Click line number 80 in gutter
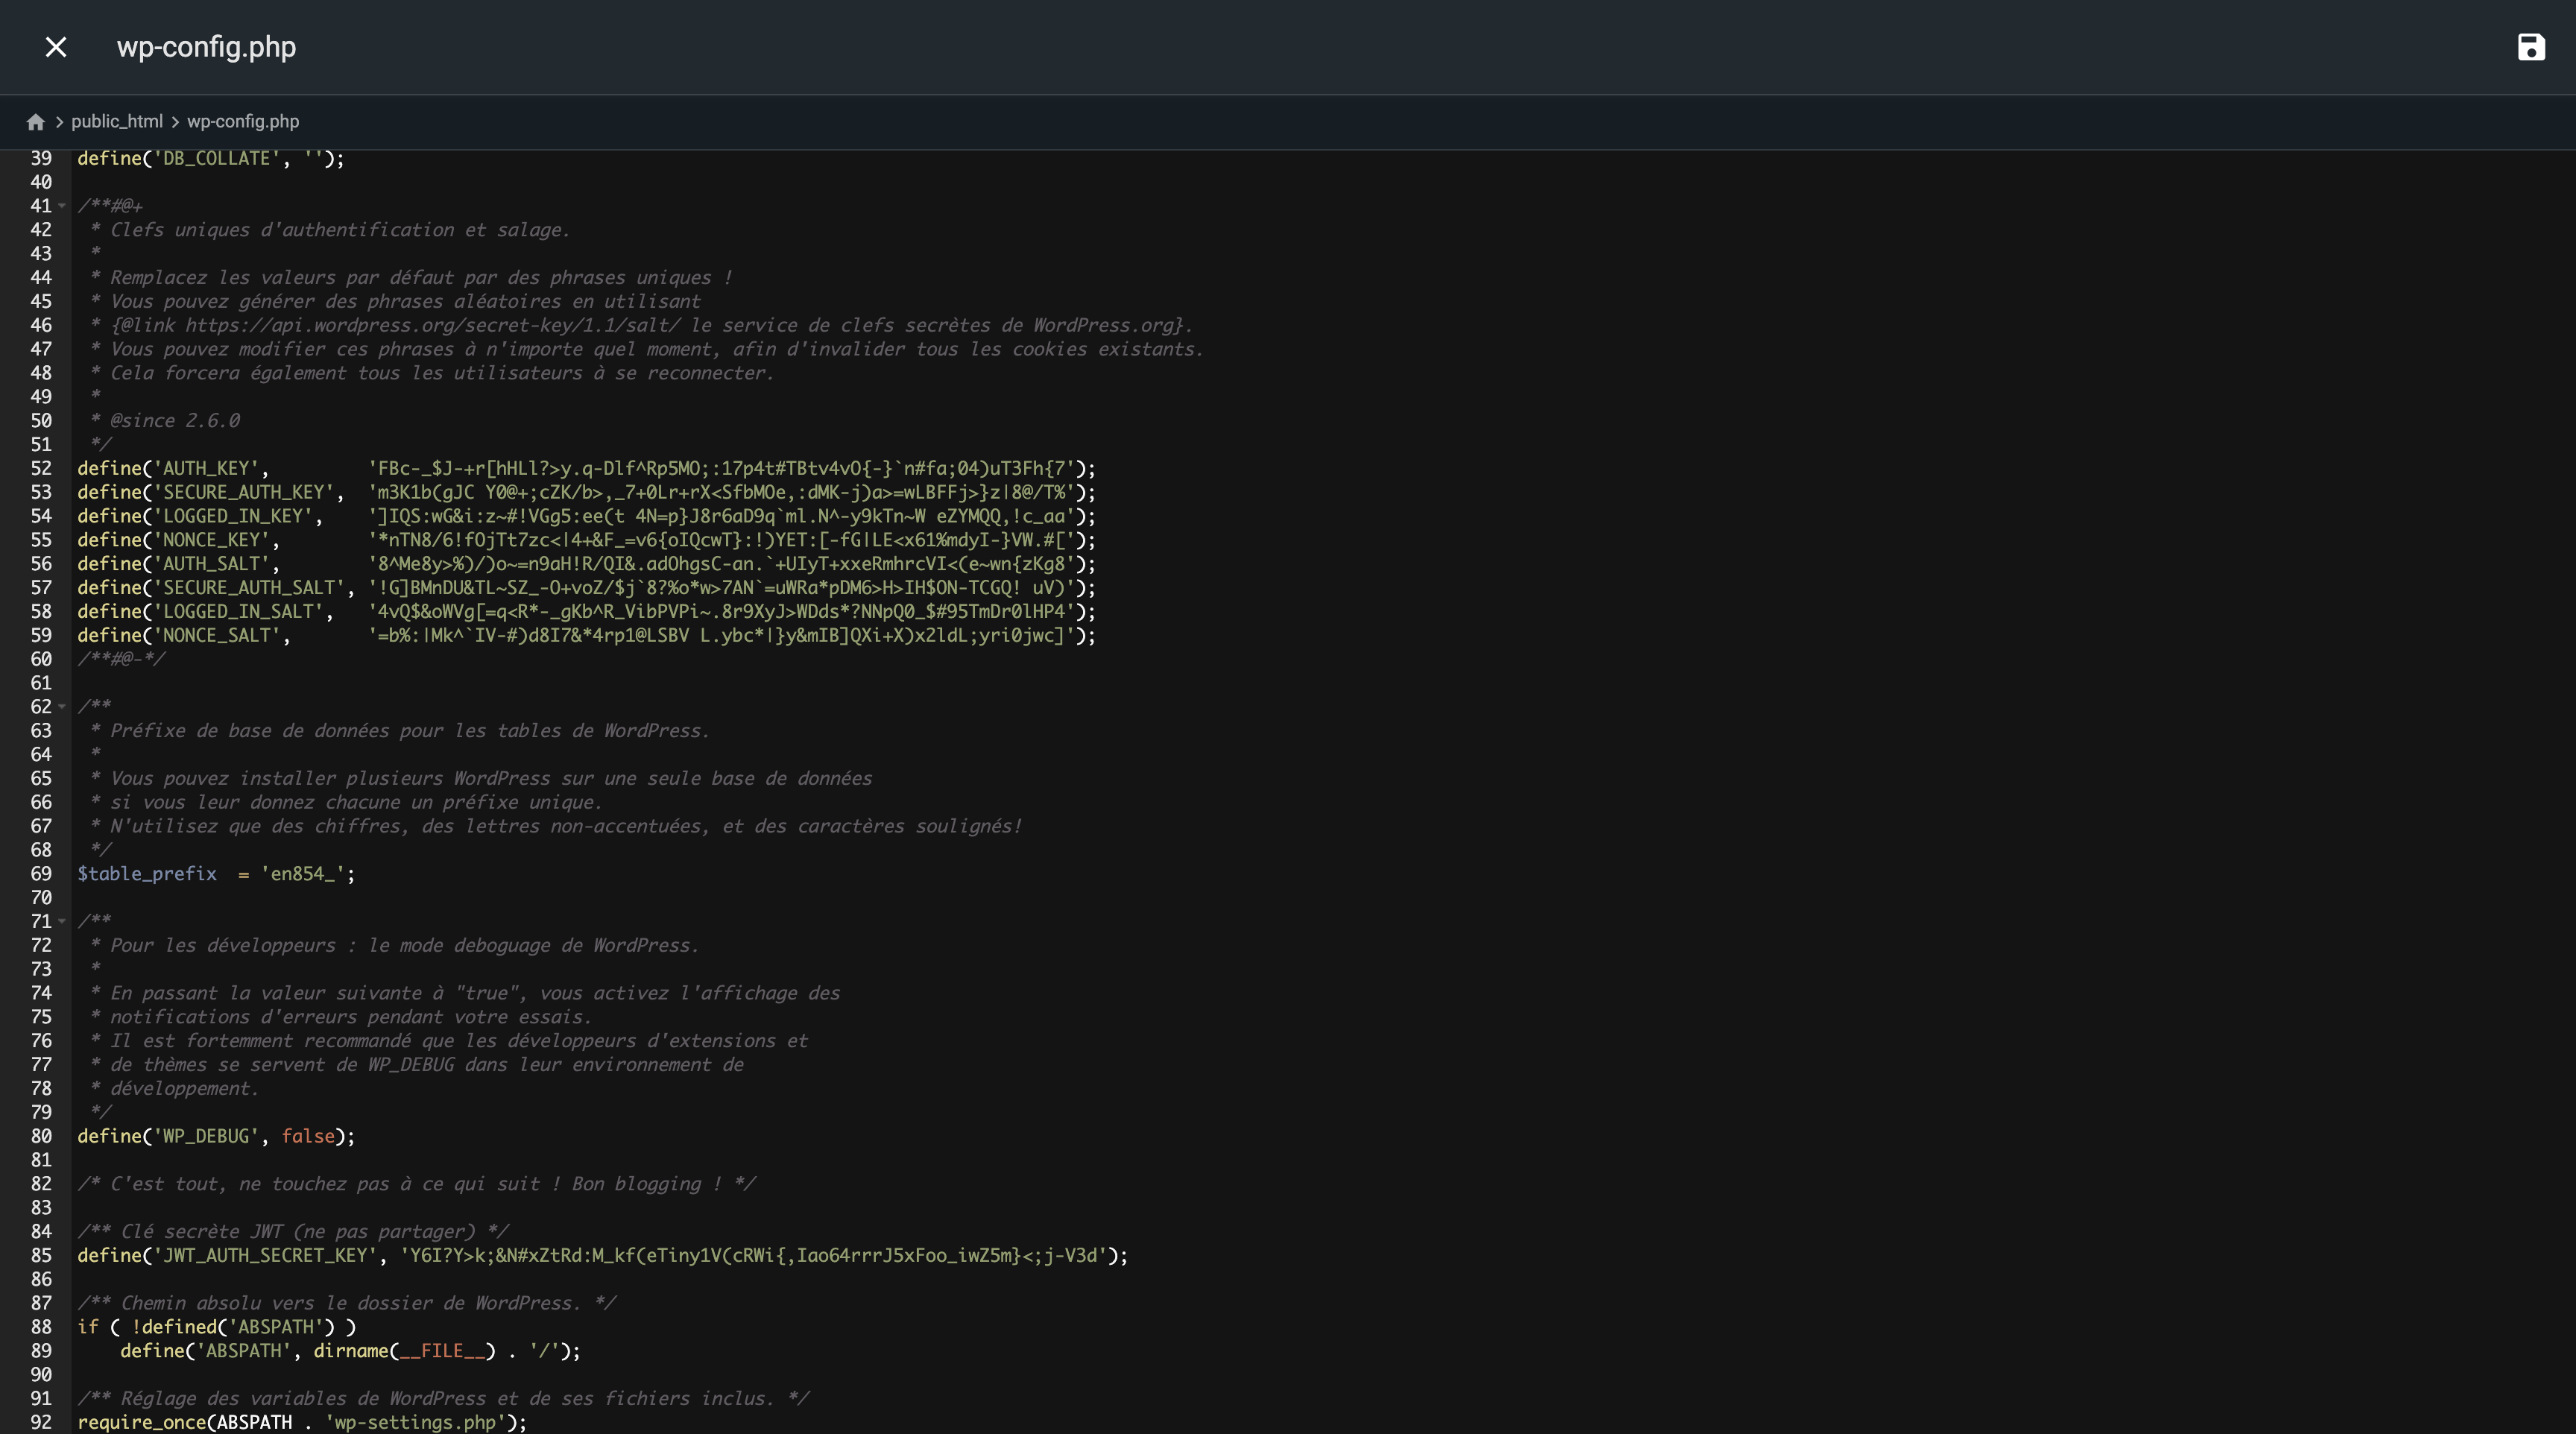Screen dimensions: 2576x1434 [41, 1136]
